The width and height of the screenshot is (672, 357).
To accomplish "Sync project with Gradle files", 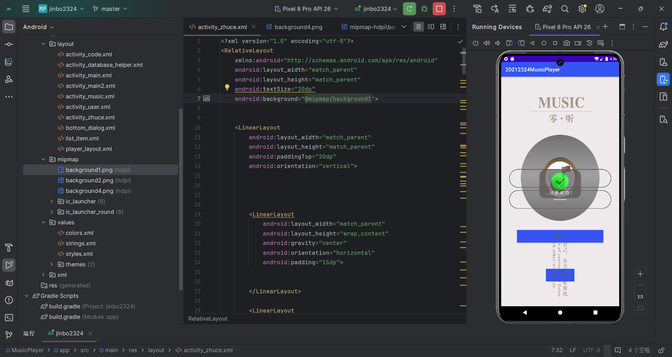I will pyautogui.click(x=547, y=9).
